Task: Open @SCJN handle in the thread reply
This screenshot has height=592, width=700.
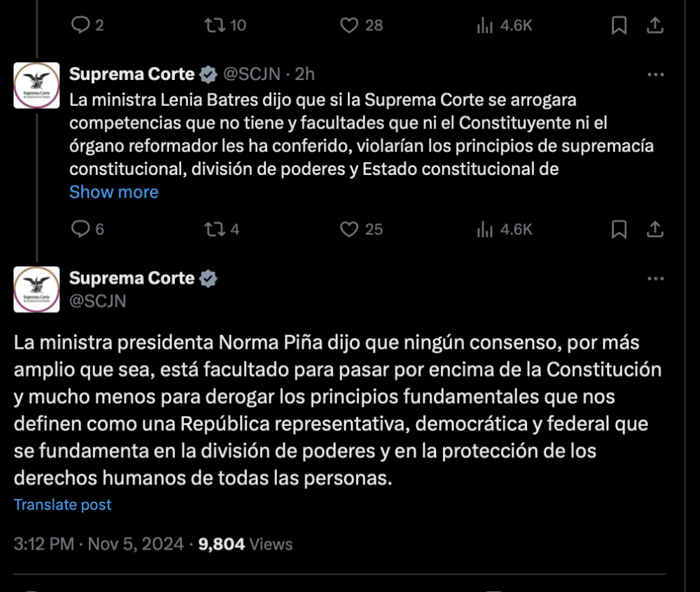Action: [x=252, y=74]
